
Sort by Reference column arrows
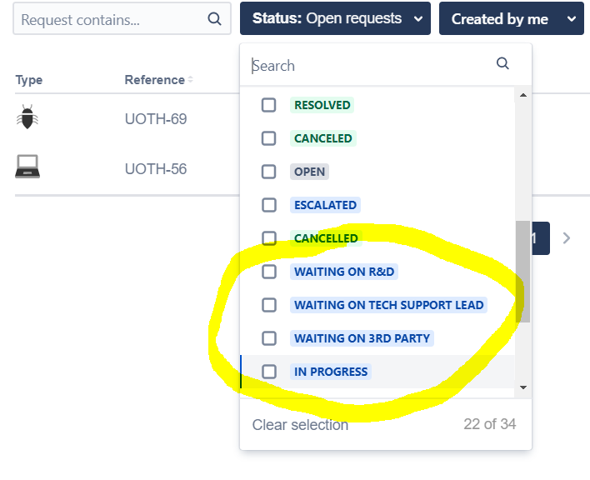190,79
